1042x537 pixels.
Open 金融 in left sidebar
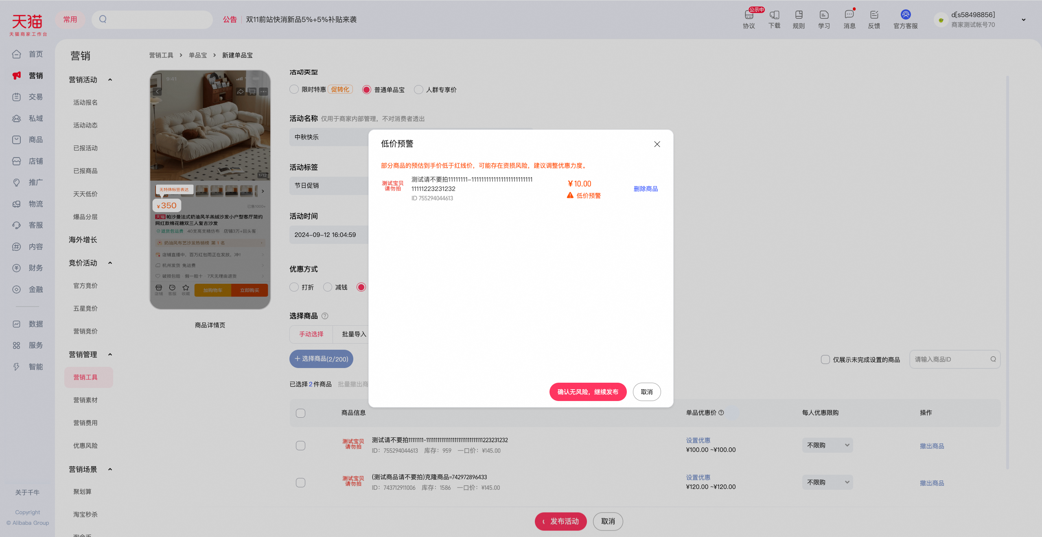coord(28,289)
